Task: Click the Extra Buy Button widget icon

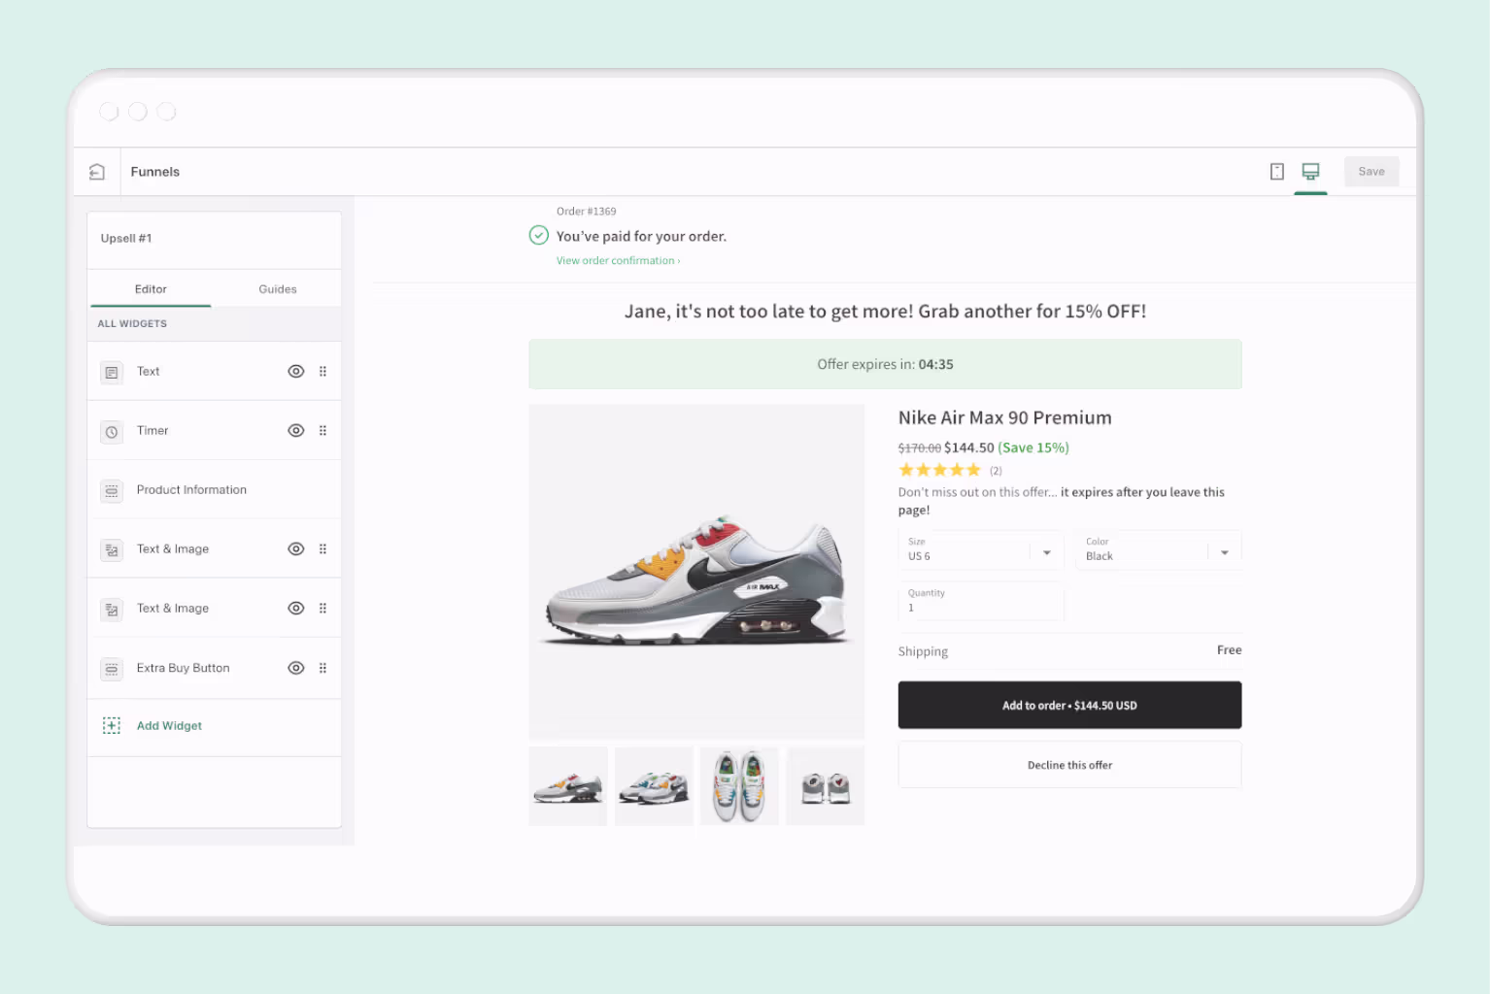Action: [112, 669]
